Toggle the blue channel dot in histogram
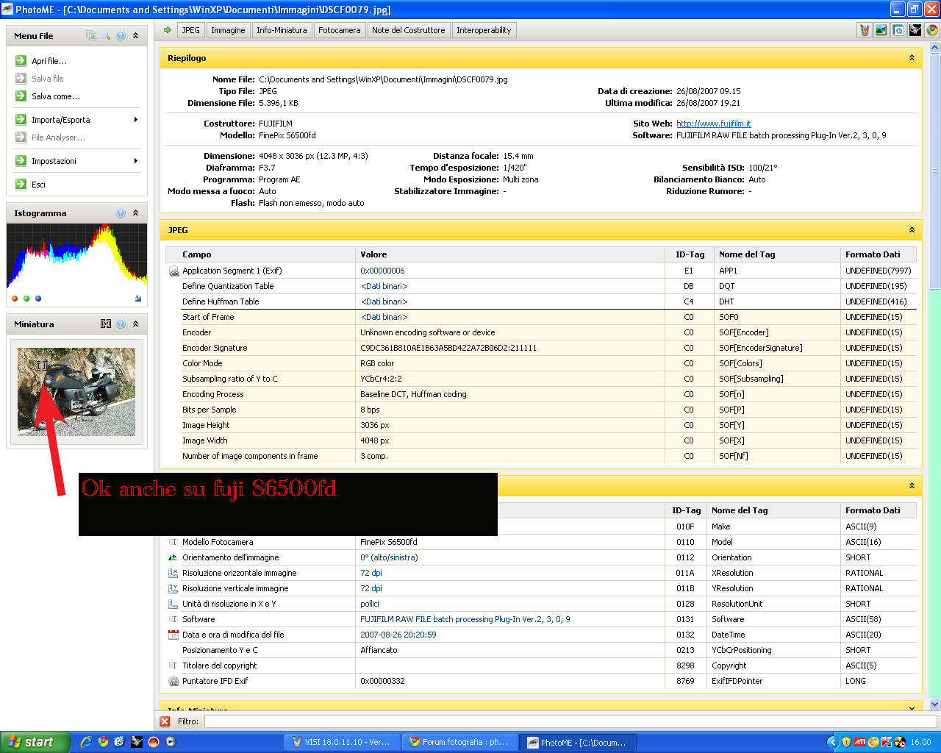This screenshot has height=753, width=941. (38, 299)
